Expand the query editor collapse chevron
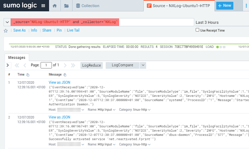 pyautogui.click(x=7, y=22)
